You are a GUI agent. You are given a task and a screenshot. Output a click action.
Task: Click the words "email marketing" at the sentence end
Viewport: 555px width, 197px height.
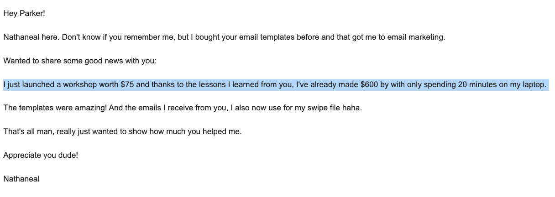416,37
